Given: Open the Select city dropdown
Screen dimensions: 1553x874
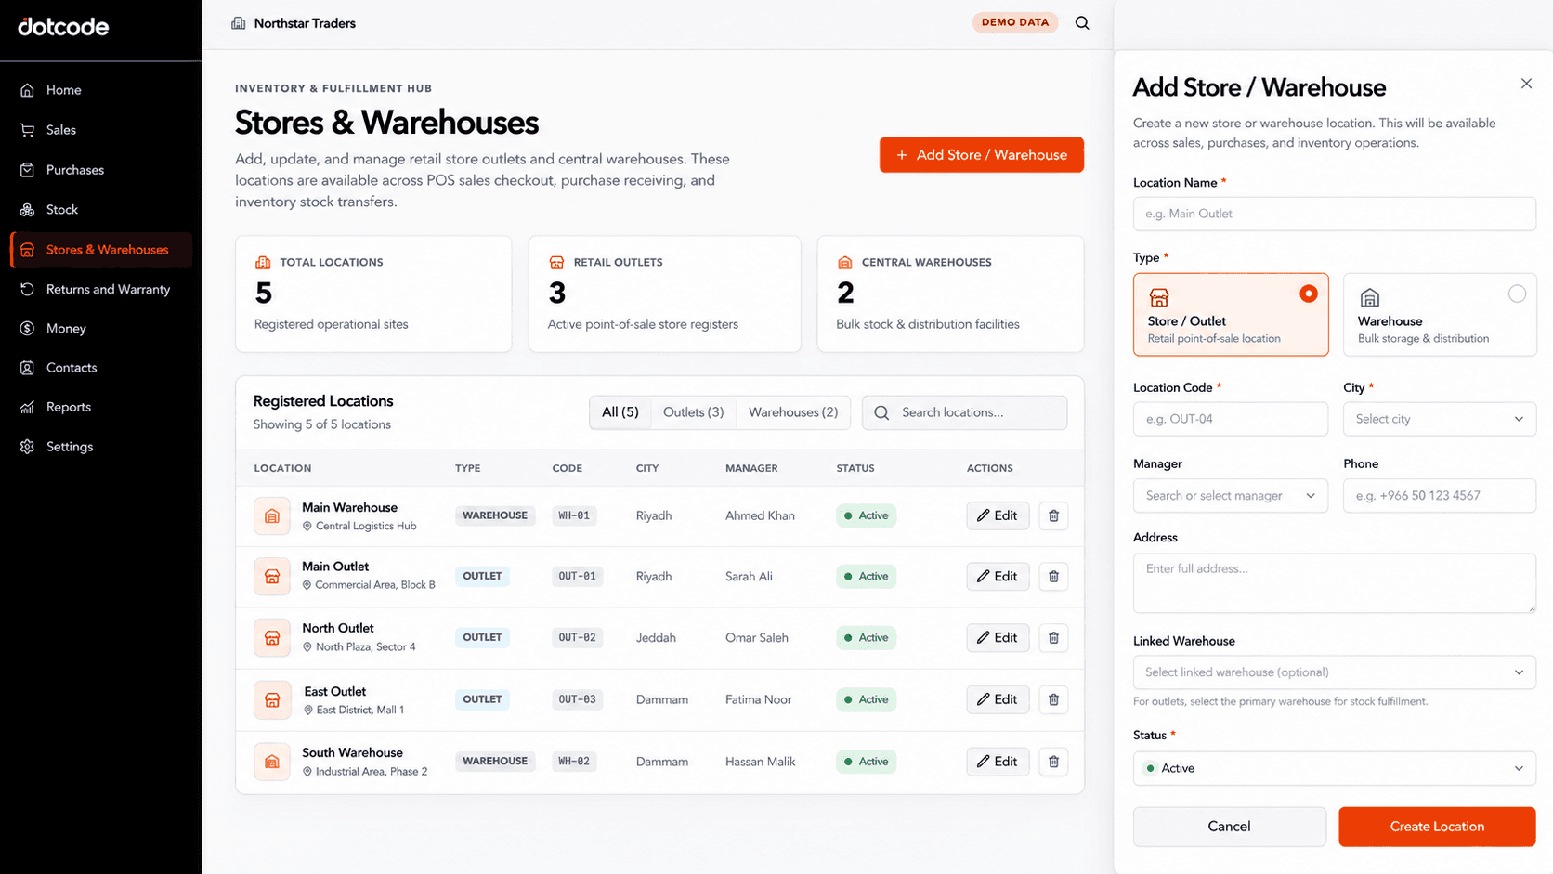Looking at the screenshot, I should coord(1440,419).
